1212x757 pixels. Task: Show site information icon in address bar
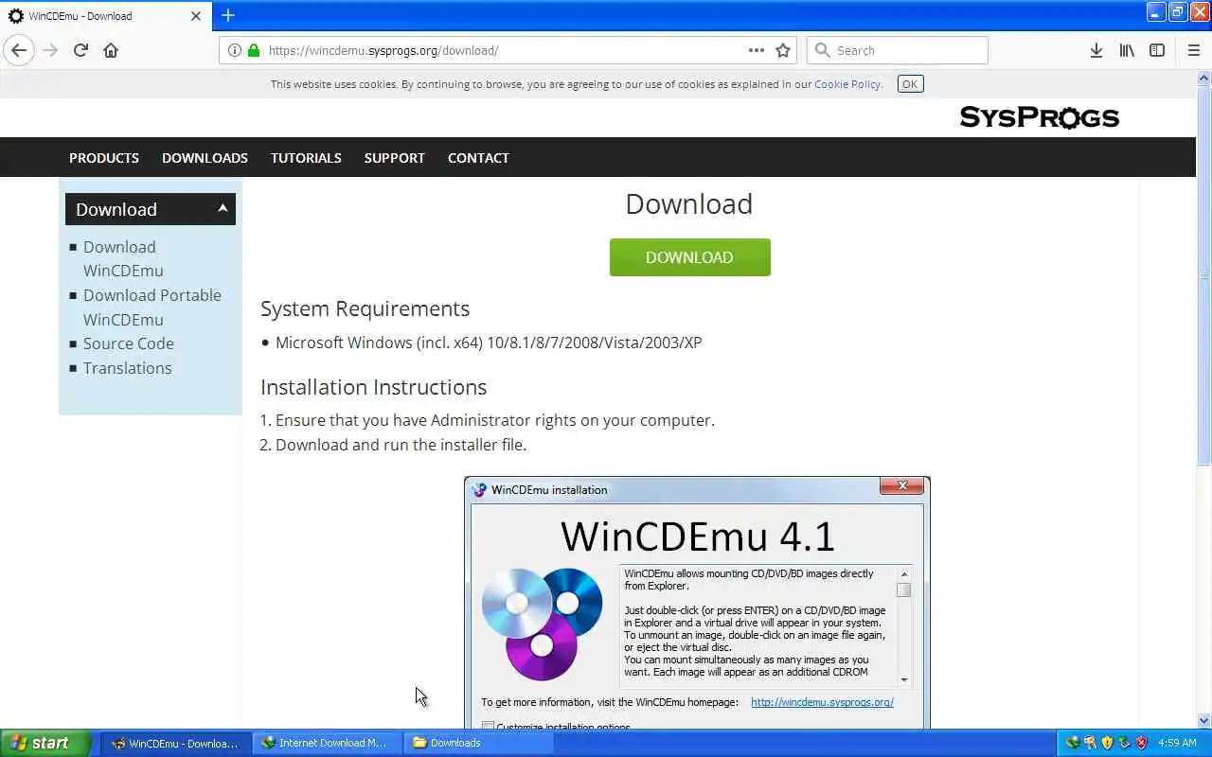coord(235,50)
